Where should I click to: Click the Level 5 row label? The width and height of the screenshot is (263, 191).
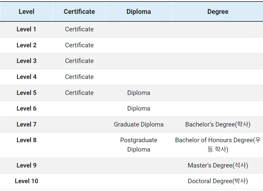27,93
